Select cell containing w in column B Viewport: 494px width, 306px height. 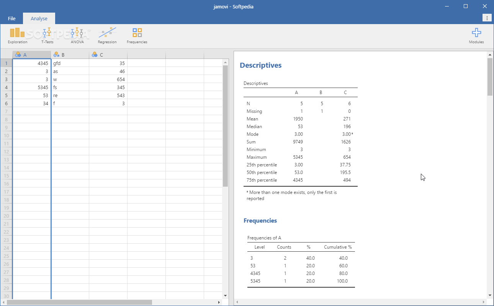(x=70, y=80)
